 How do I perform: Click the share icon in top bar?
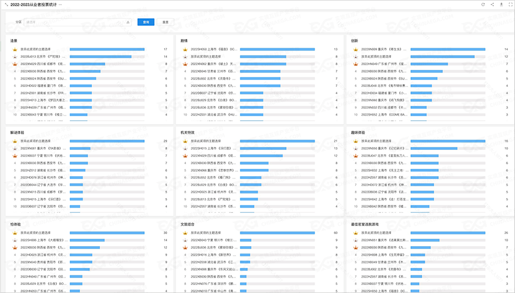coord(492,5)
